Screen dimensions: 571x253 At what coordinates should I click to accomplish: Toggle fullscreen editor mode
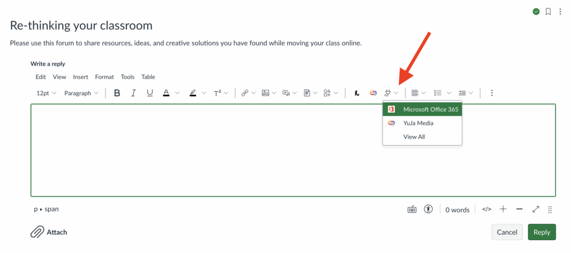[x=536, y=210]
